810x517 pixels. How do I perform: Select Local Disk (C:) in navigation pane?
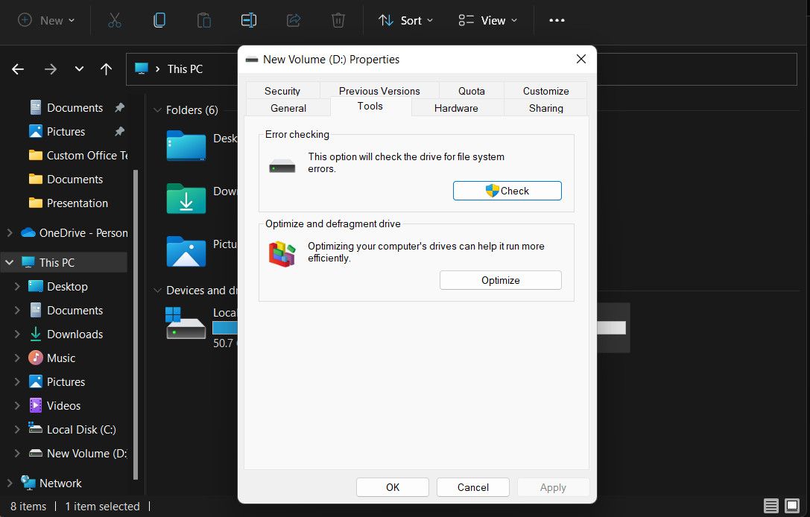(80, 430)
